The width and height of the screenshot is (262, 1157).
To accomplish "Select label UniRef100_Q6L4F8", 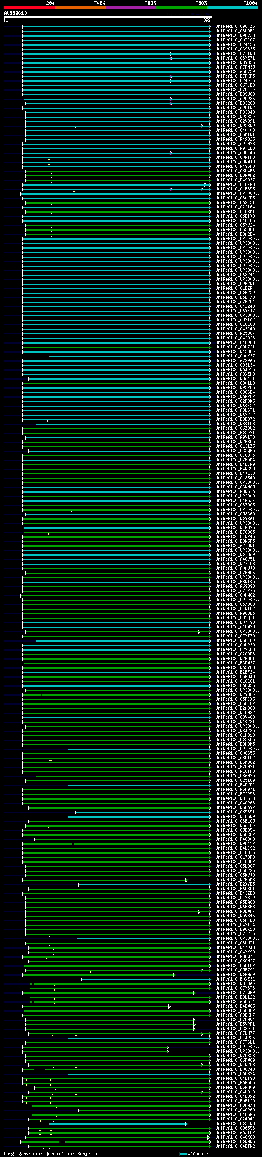I will point(235,171).
